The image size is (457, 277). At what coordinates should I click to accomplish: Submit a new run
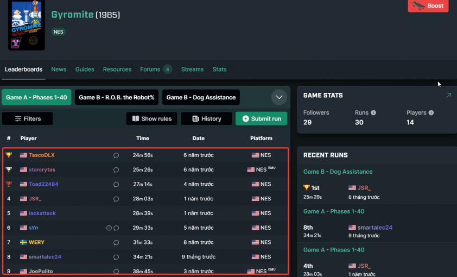pyautogui.click(x=261, y=118)
